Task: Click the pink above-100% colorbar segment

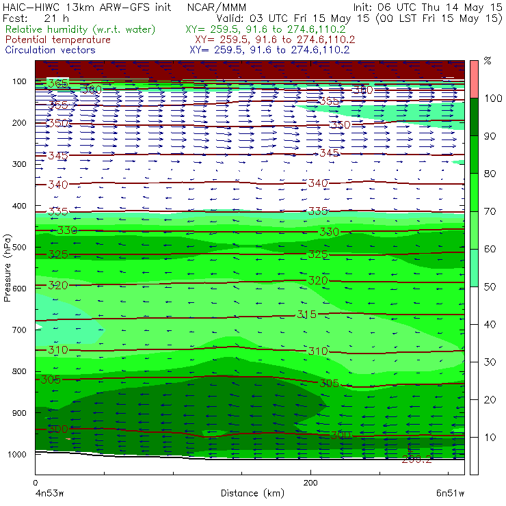Action: [474, 79]
